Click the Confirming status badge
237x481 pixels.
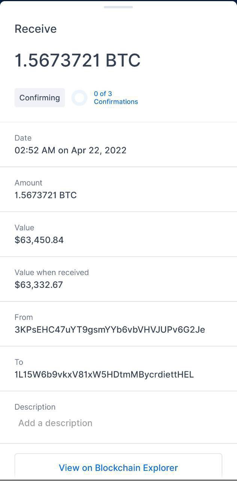tap(40, 98)
